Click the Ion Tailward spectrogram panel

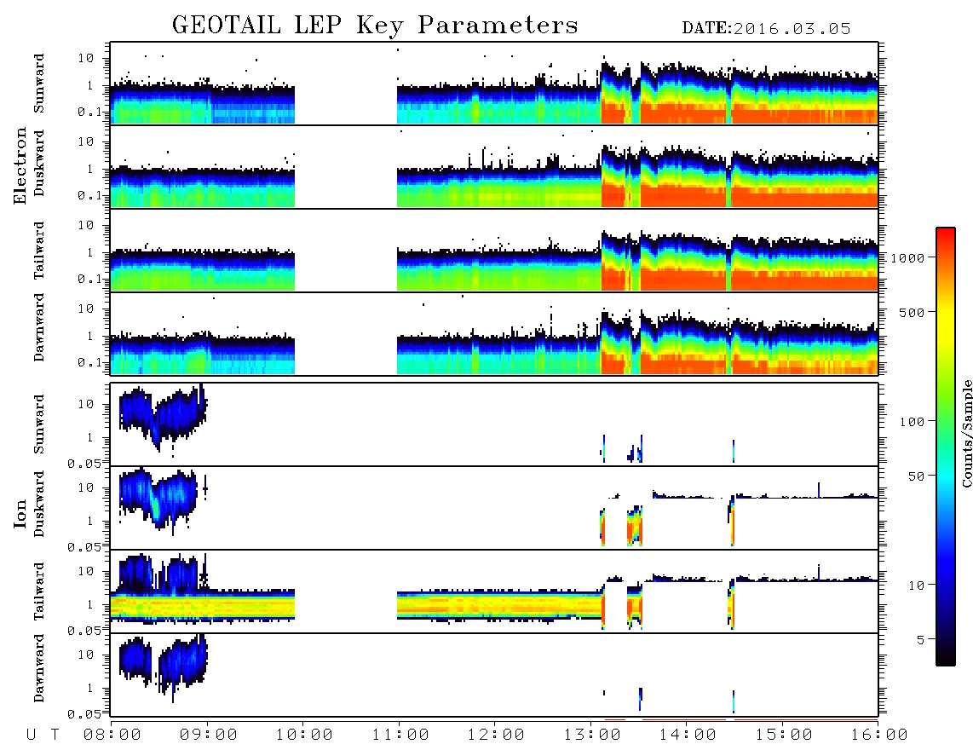tap(494, 591)
